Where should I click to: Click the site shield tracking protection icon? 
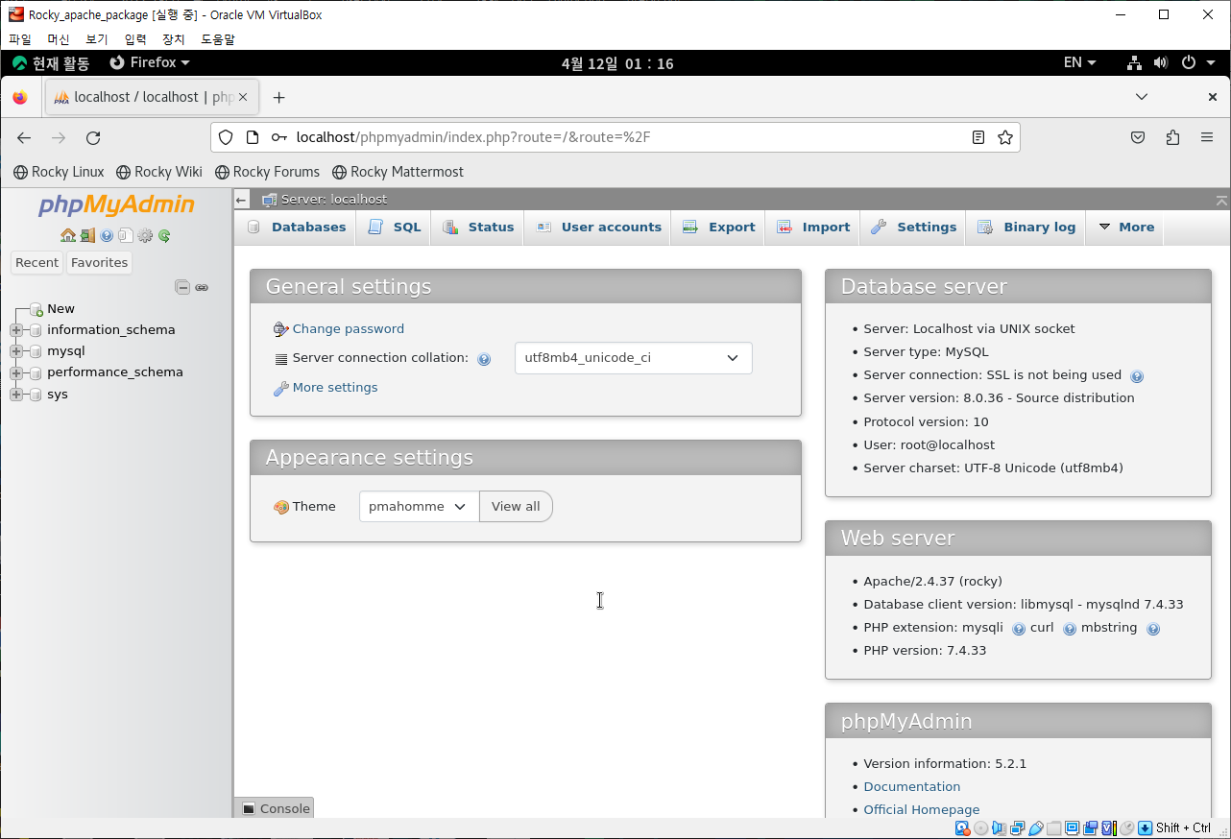pyautogui.click(x=226, y=137)
